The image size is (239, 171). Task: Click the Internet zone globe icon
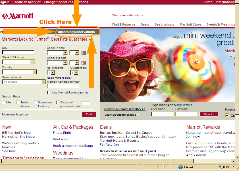[181, 167]
